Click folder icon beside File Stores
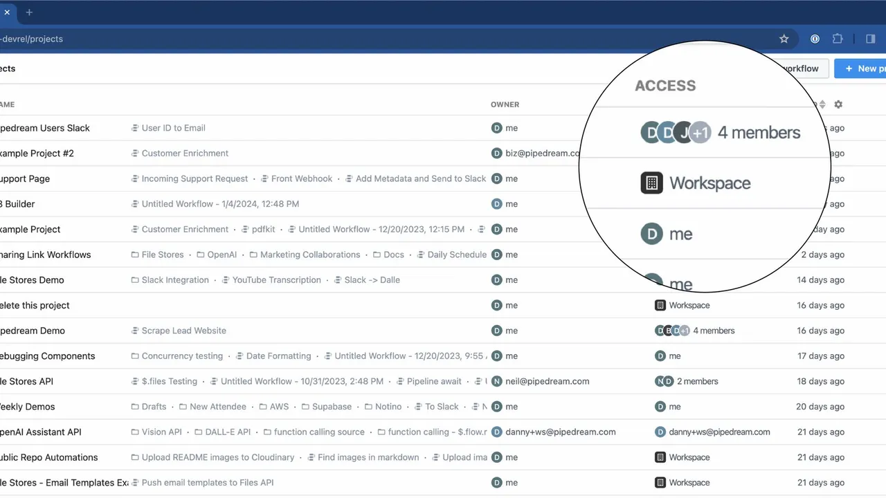Screen dimensions: 886x498 pyautogui.click(x=135, y=255)
